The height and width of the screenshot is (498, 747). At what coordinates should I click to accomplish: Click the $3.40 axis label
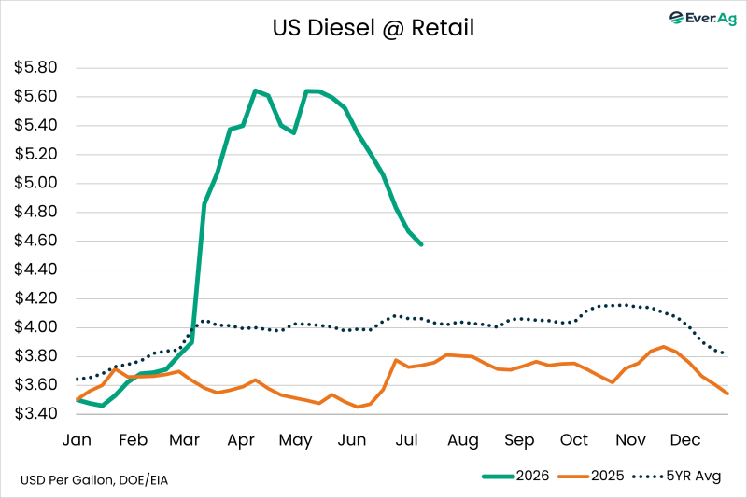35,414
